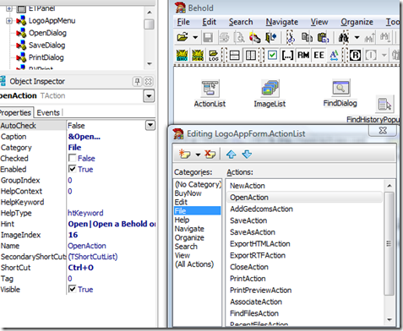403x331 pixels.
Task: Switch to the Events tab in Object Inspector
Action: (x=48, y=112)
